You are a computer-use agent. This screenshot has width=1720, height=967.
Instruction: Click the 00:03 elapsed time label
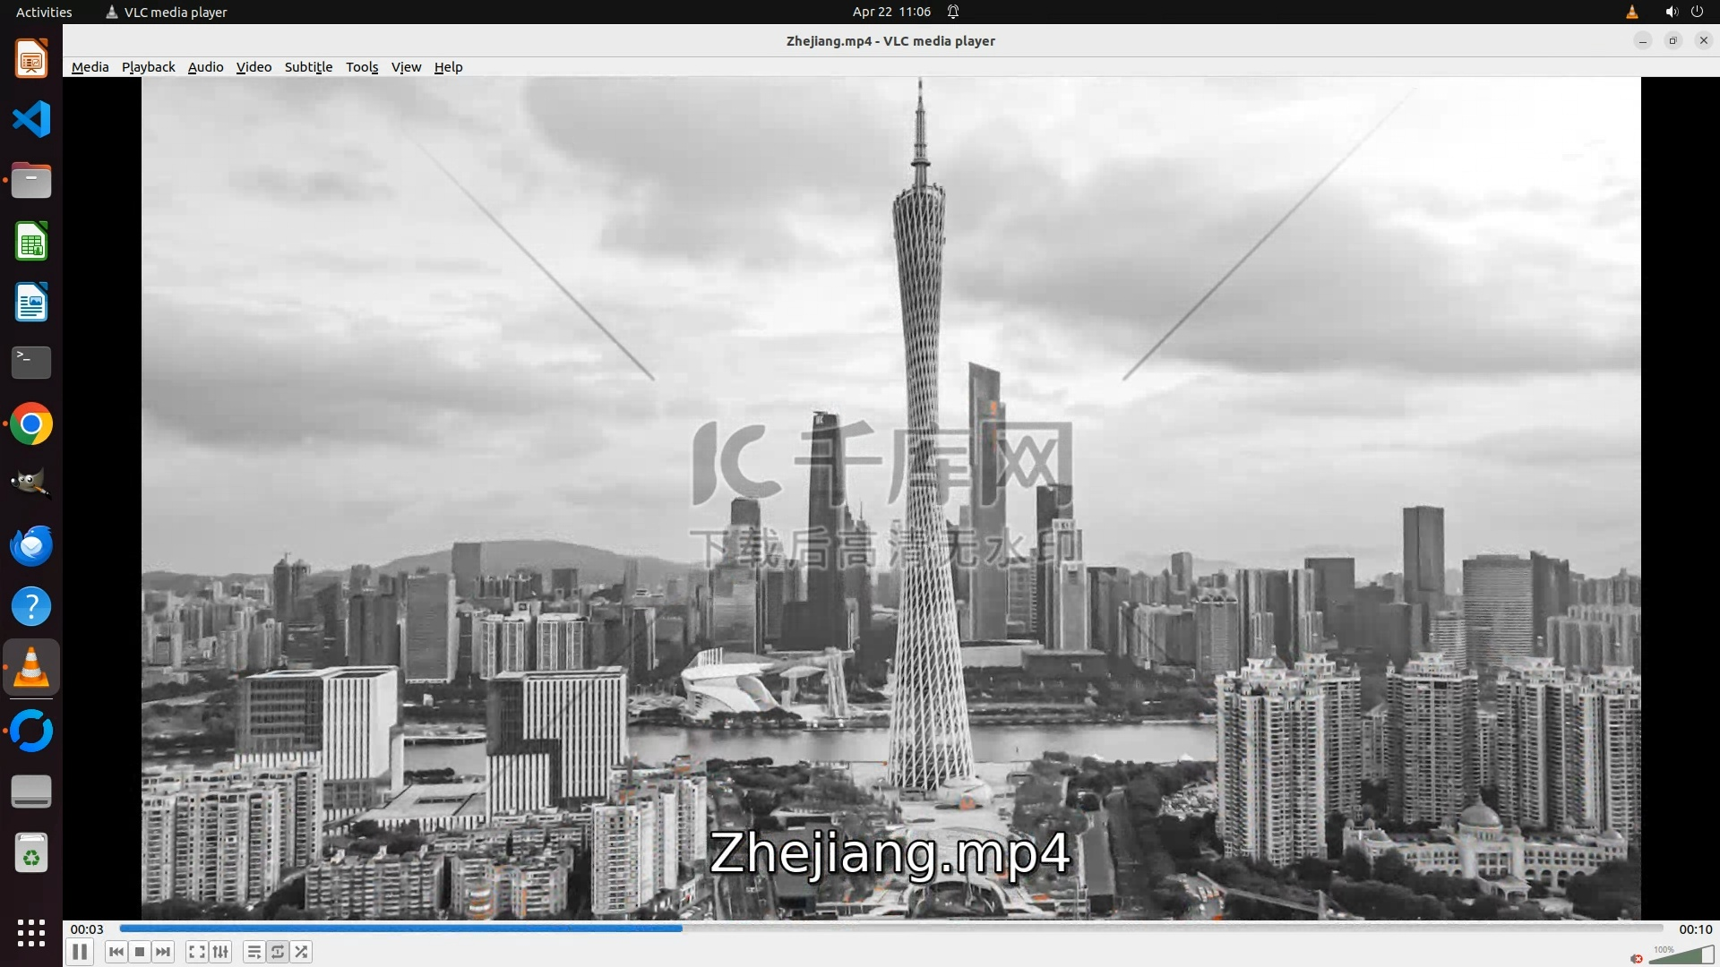(87, 929)
